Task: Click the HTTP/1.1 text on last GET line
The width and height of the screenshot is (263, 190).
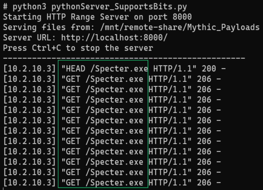Action: point(170,183)
